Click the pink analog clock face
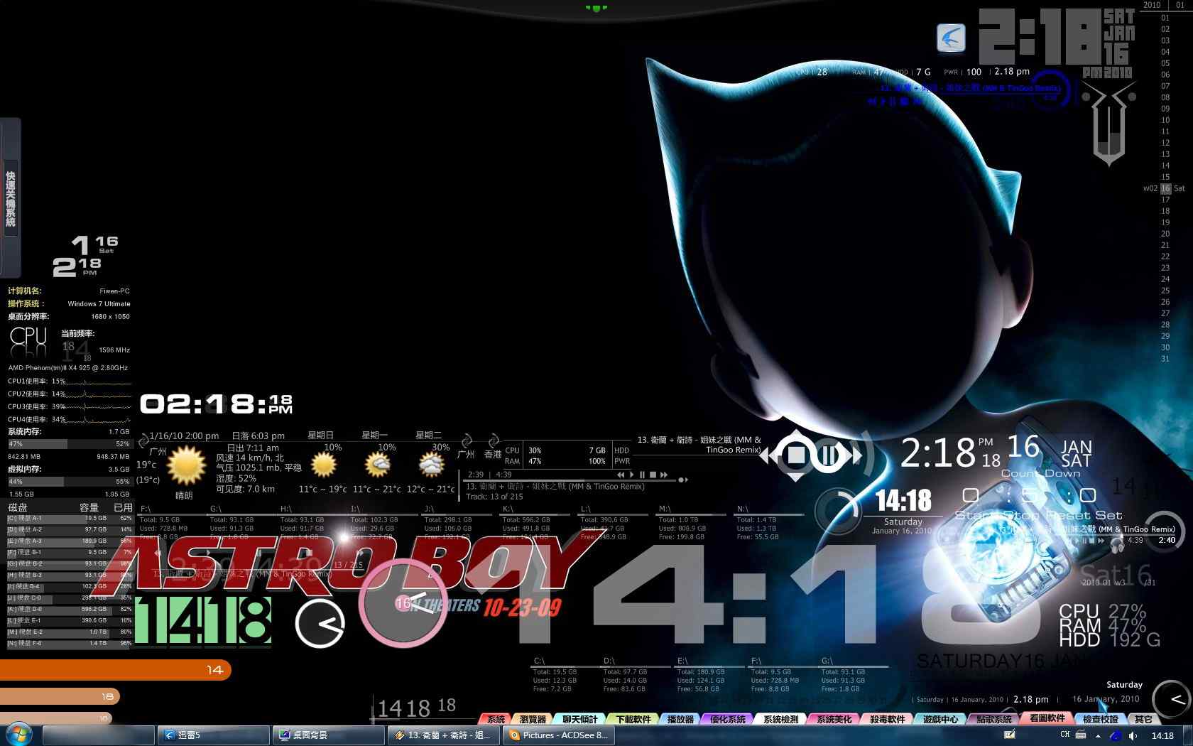The image size is (1193, 746). click(403, 603)
